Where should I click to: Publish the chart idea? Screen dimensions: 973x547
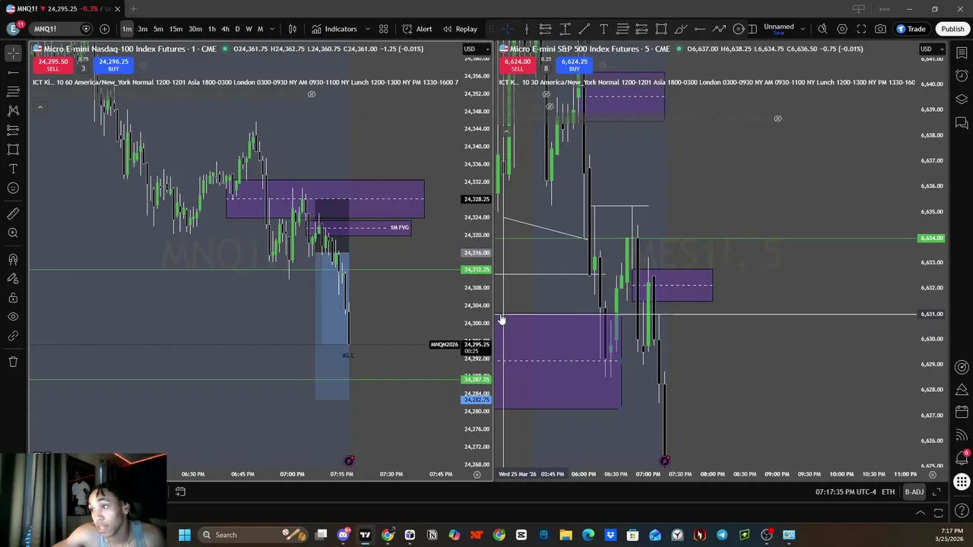[x=952, y=29]
